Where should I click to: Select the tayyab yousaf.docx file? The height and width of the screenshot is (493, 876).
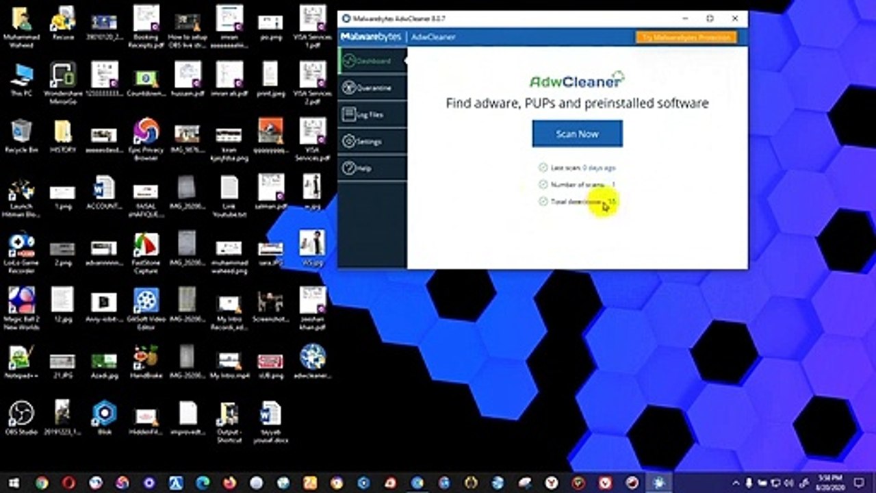click(270, 422)
